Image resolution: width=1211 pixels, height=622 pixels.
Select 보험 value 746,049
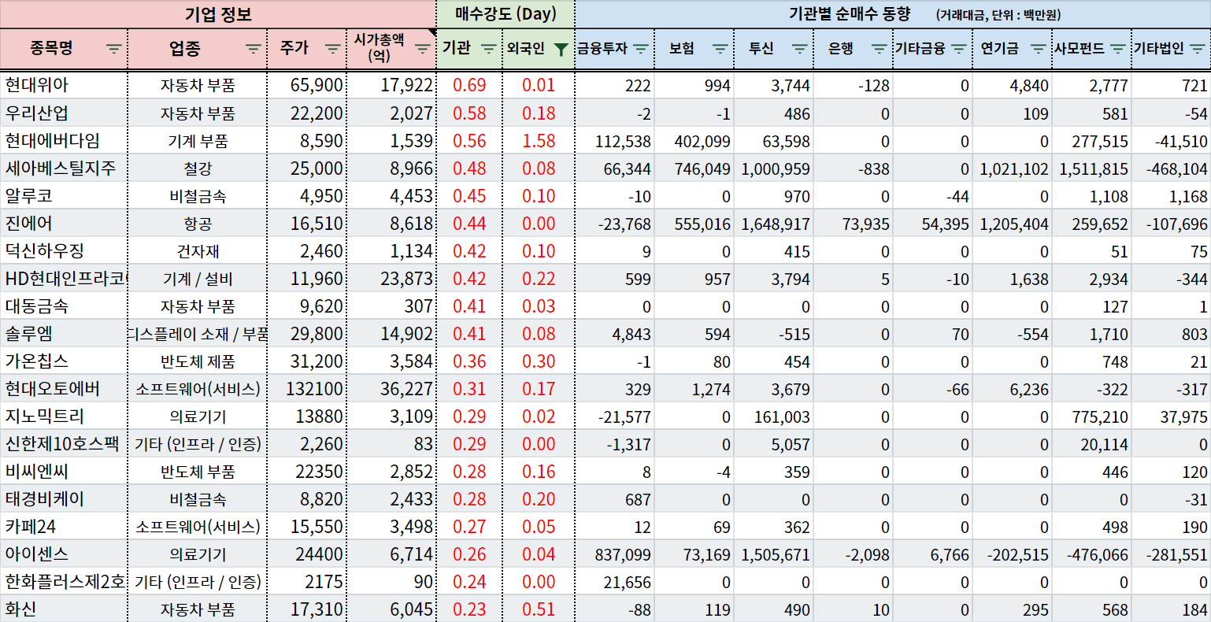(x=694, y=168)
